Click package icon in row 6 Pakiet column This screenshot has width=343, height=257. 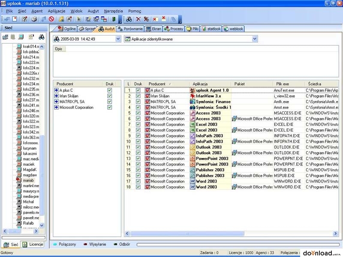[x=234, y=119]
